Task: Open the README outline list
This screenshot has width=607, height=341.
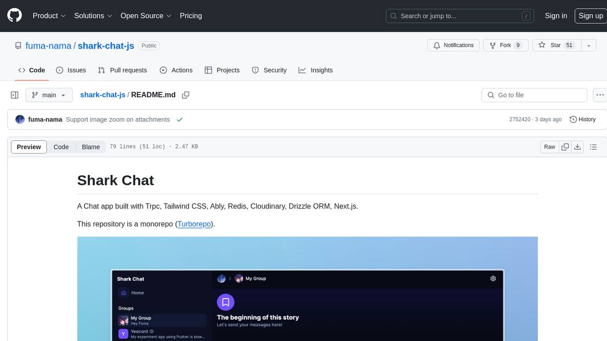Action: pyautogui.click(x=593, y=147)
